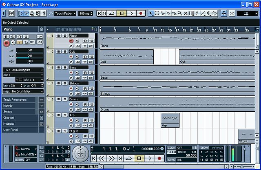The height and width of the screenshot is (170, 261).
Task: Solo the Strings track
Action: pos(65,83)
